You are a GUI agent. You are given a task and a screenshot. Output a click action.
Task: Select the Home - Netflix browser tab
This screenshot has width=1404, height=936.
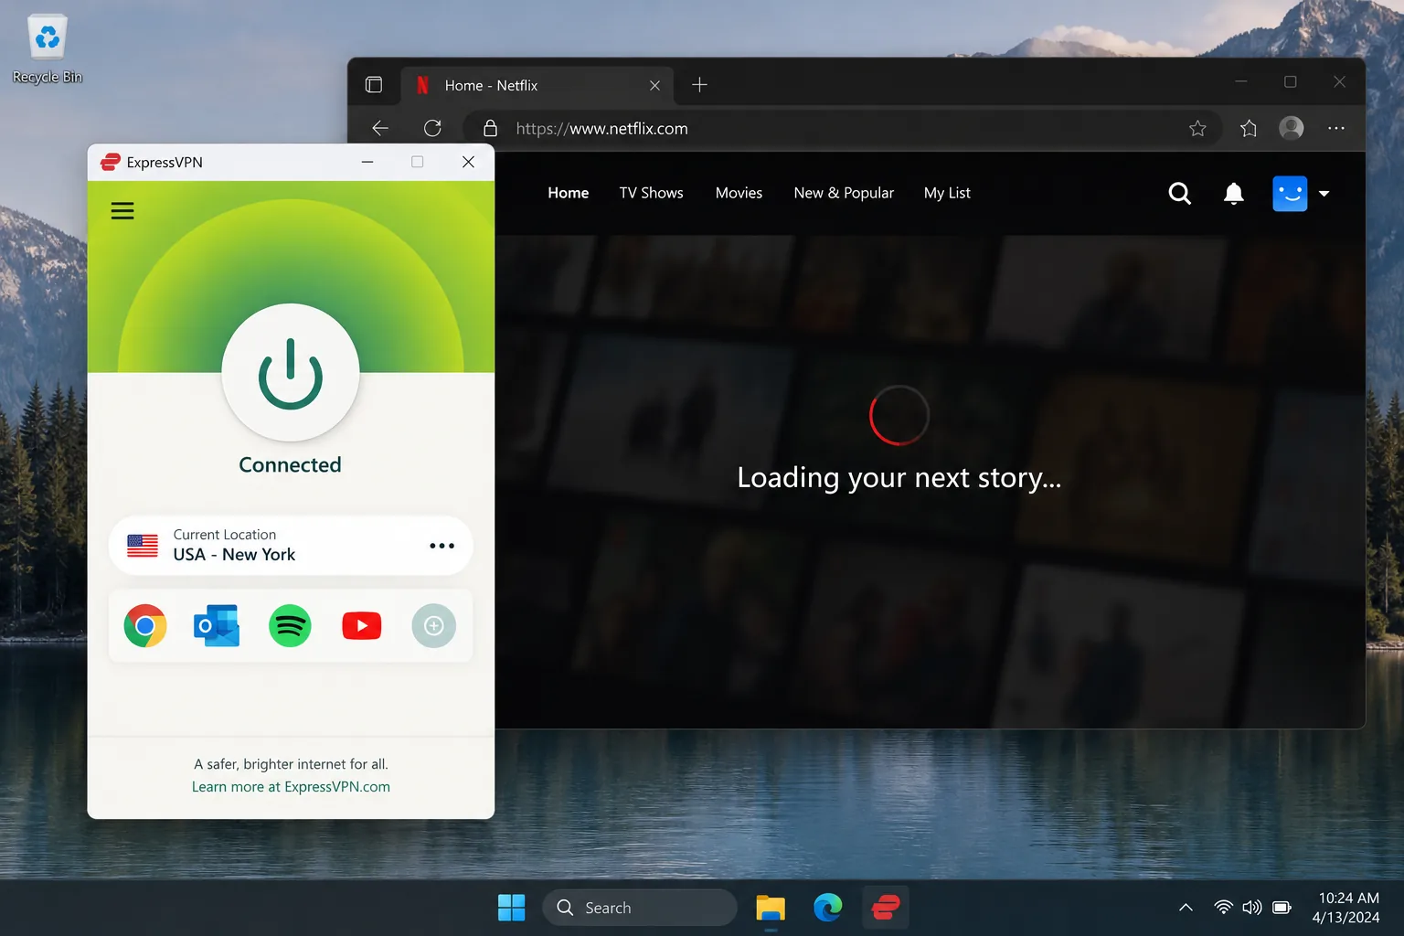tap(537, 85)
